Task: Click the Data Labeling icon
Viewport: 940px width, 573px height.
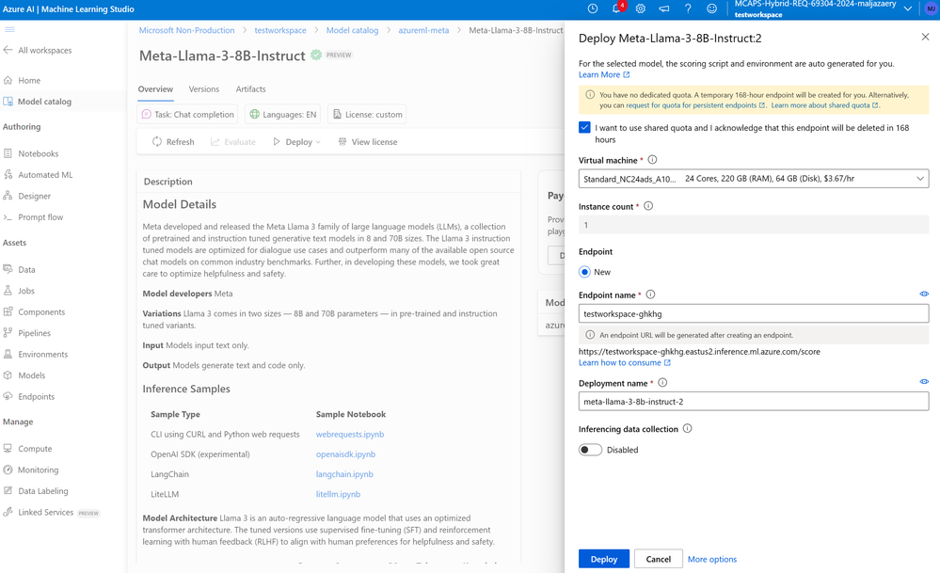Action: (8, 491)
